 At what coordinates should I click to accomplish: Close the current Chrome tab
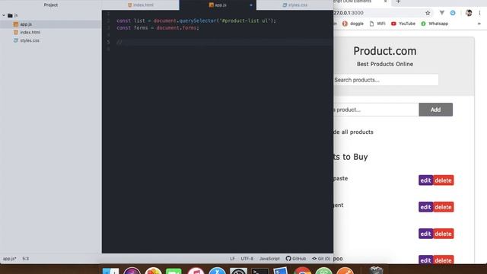click(385, 2)
